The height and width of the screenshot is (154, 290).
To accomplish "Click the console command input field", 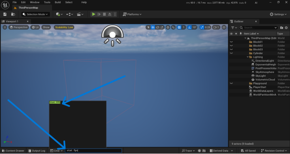I will [93, 151].
